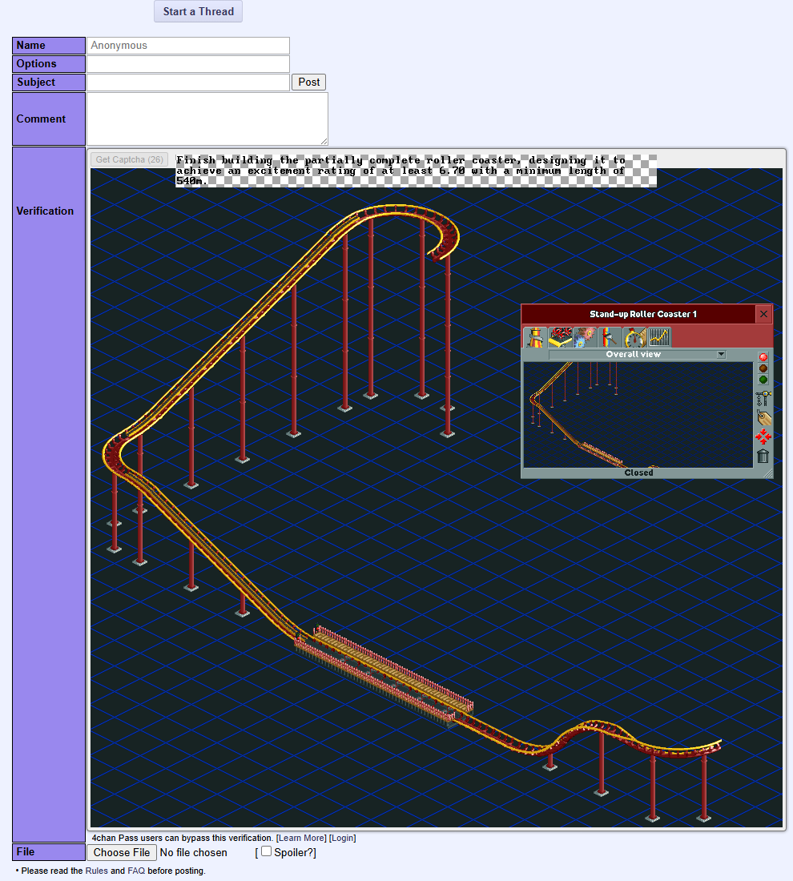793x881 pixels.
Task: Open the graphs tab with line chart icon
Action: (x=658, y=337)
